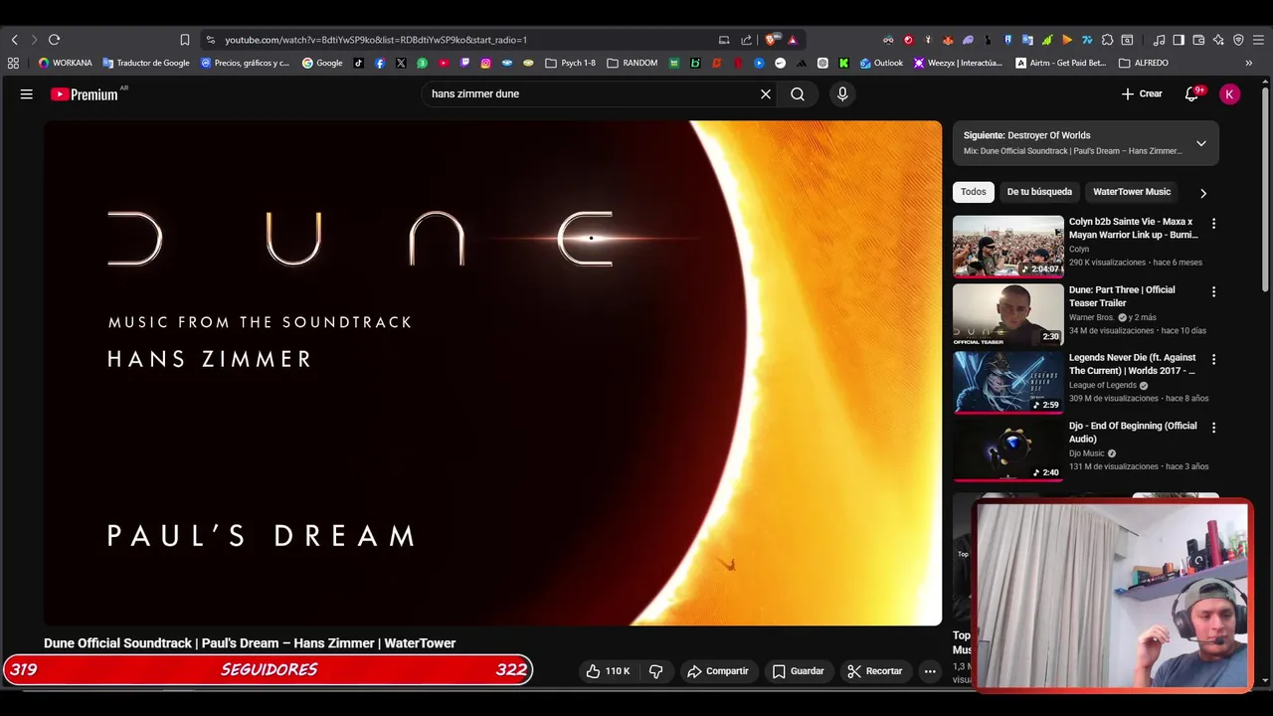Image resolution: width=1273 pixels, height=716 pixels.
Task: Open the MetaMask fox extension
Action: coord(948,40)
